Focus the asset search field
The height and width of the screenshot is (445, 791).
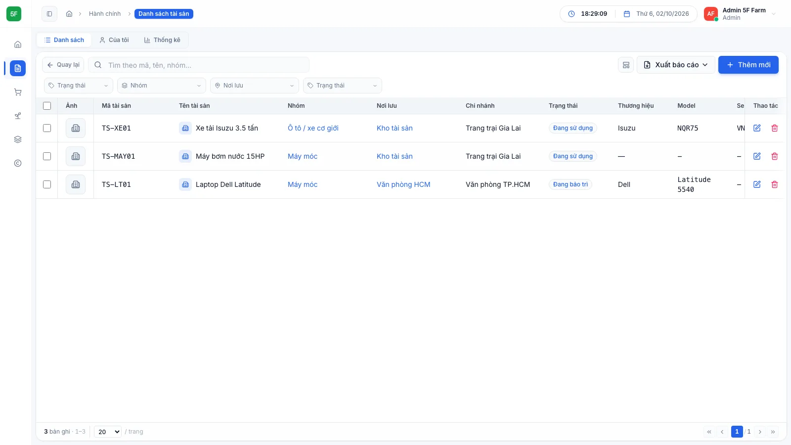tap(199, 65)
